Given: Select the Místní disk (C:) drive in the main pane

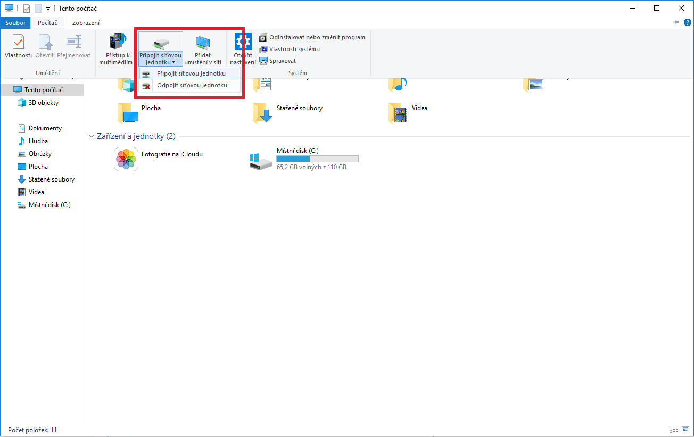Looking at the screenshot, I should coord(304,159).
